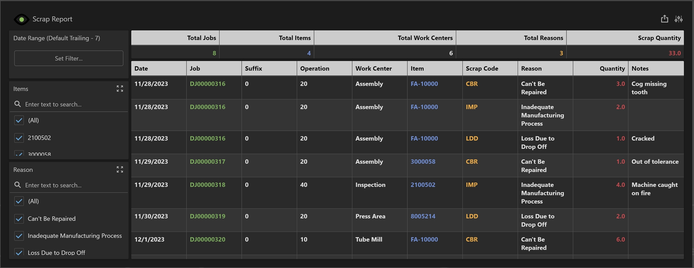The height and width of the screenshot is (268, 694).
Task: Toggle the Can't Be Repaired checkbox
Action: point(19,219)
